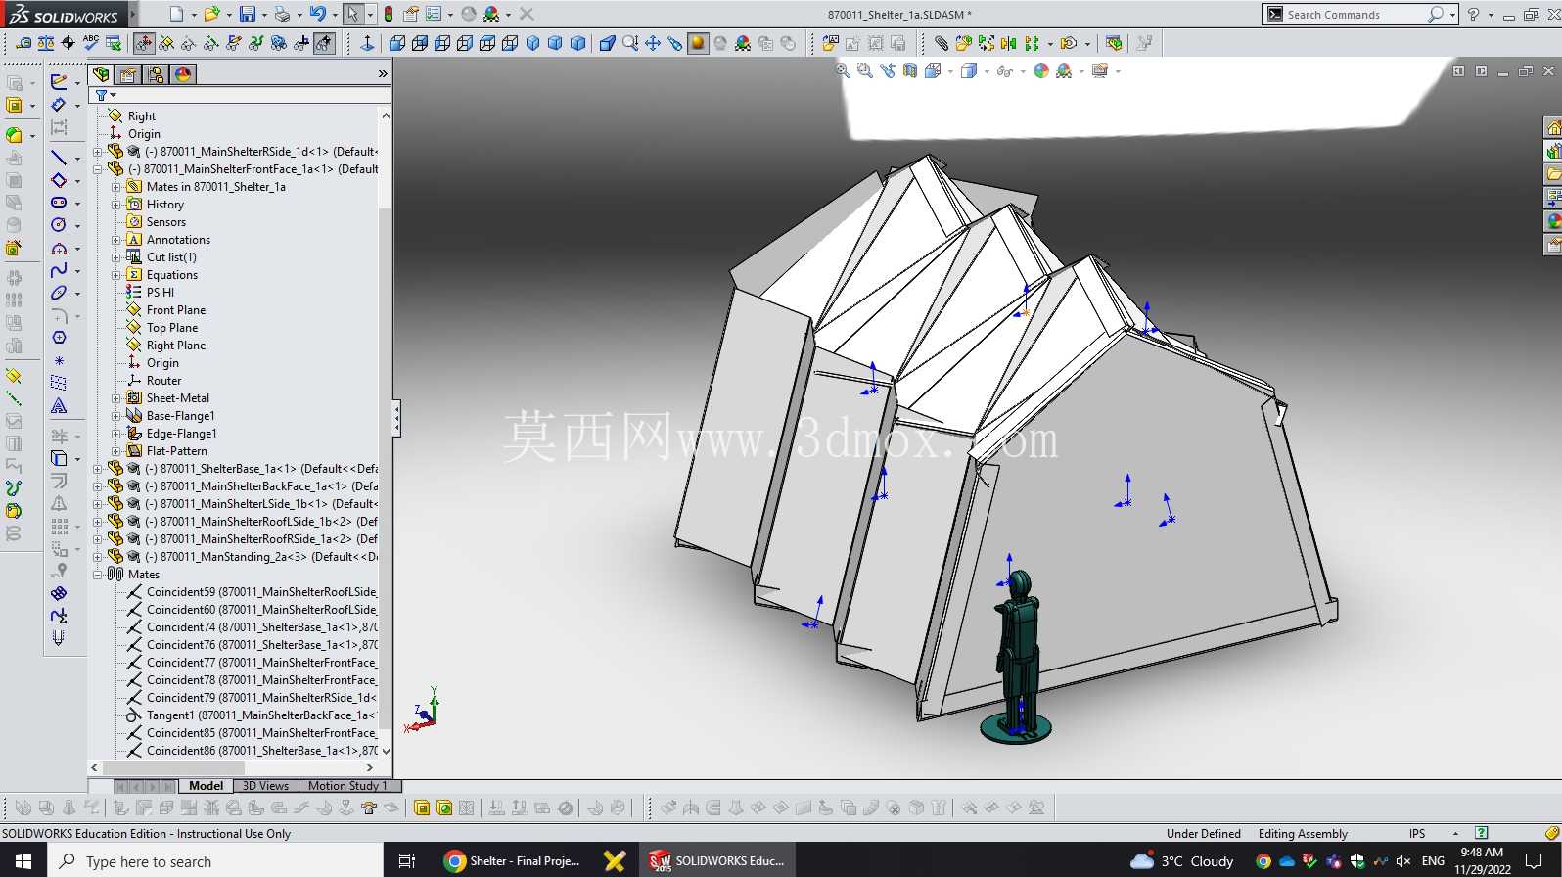Click the Zoom to Fit icon in viewport
Viewport: 1562px width, 877px height.
843,70
